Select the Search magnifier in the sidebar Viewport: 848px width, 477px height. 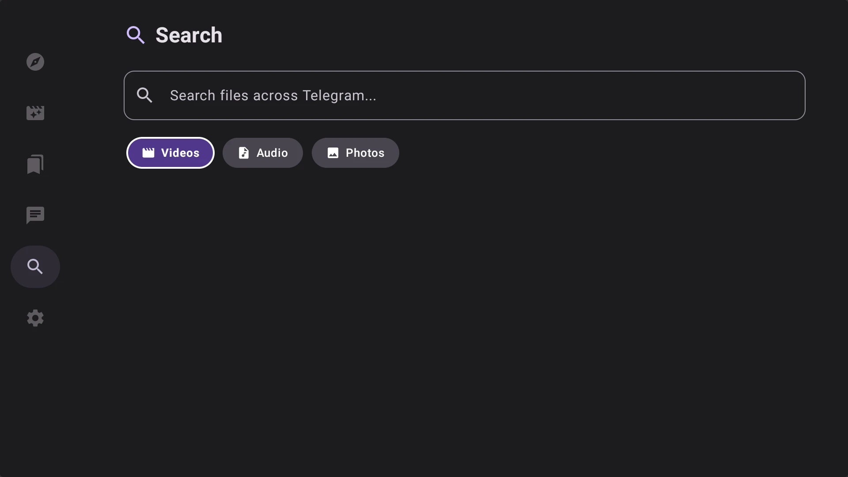[x=35, y=267]
